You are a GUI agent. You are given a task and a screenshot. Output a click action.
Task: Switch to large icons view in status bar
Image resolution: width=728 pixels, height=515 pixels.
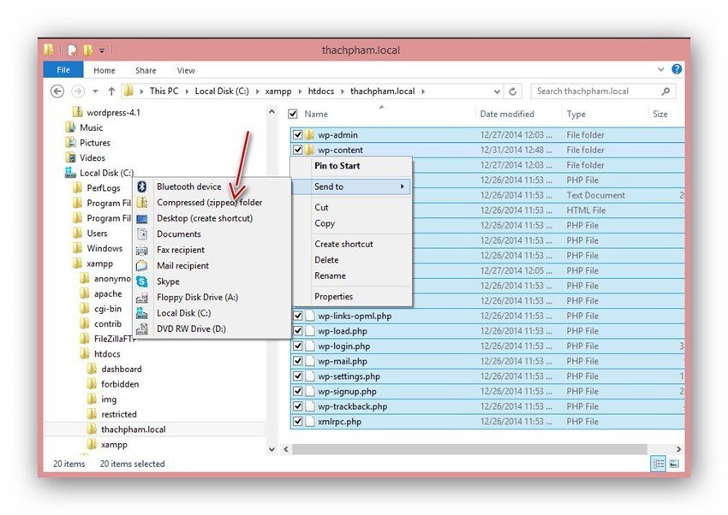674,463
